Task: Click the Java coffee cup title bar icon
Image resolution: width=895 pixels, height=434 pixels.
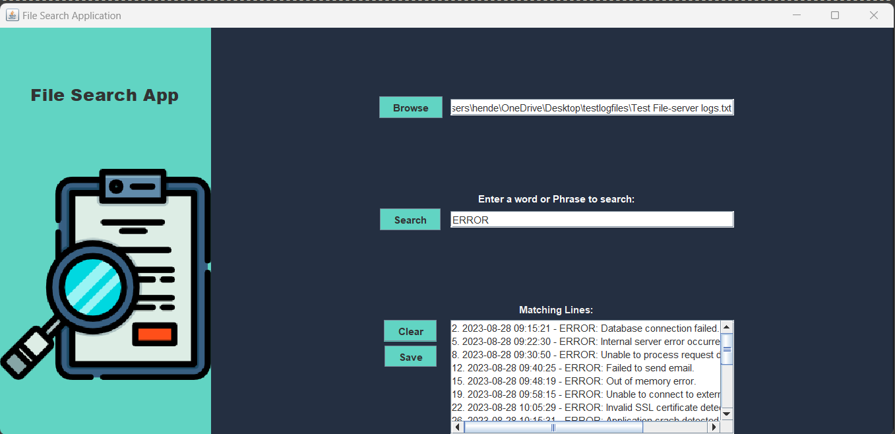Action: click(12, 15)
